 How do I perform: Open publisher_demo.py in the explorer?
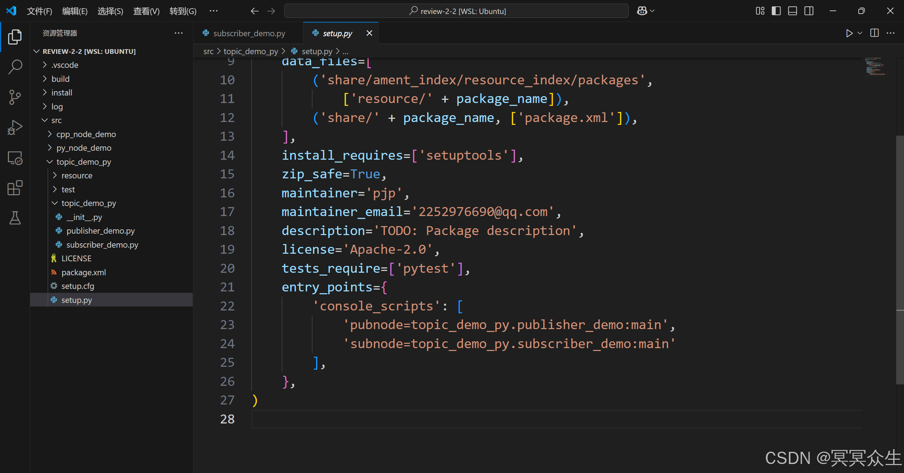(x=100, y=231)
